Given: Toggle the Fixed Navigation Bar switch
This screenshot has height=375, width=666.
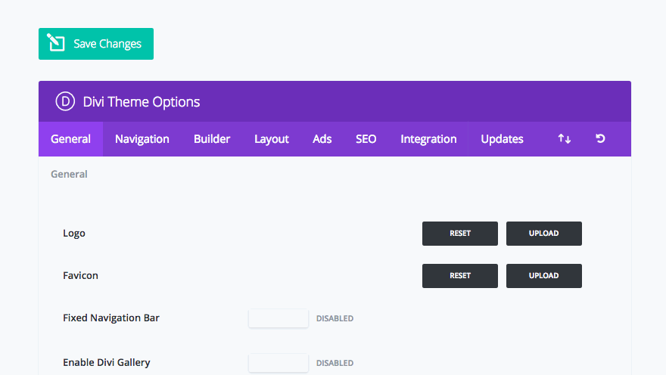Looking at the screenshot, I should tap(278, 318).
